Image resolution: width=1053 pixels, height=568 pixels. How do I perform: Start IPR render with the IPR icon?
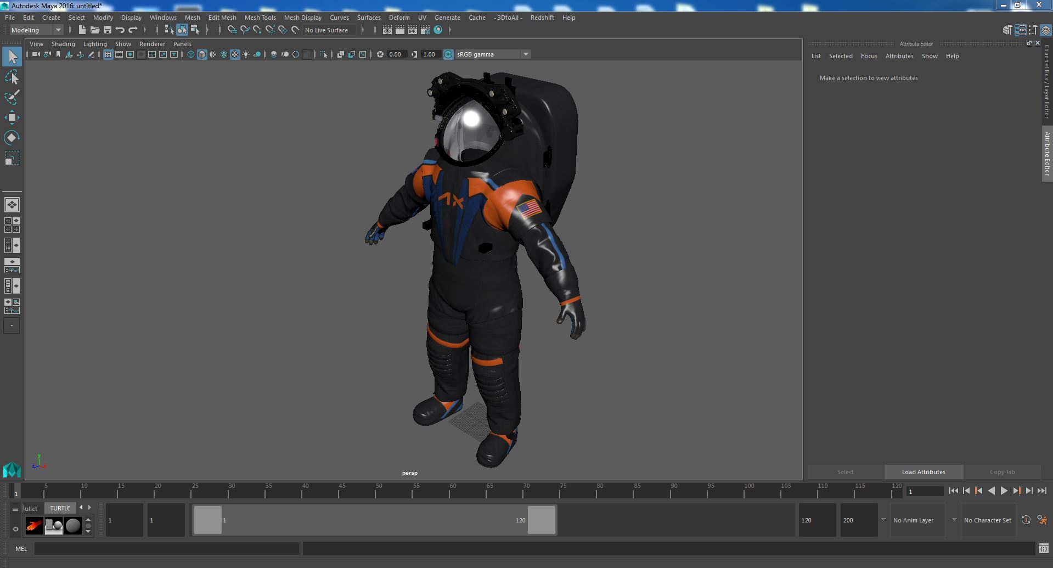pos(413,30)
